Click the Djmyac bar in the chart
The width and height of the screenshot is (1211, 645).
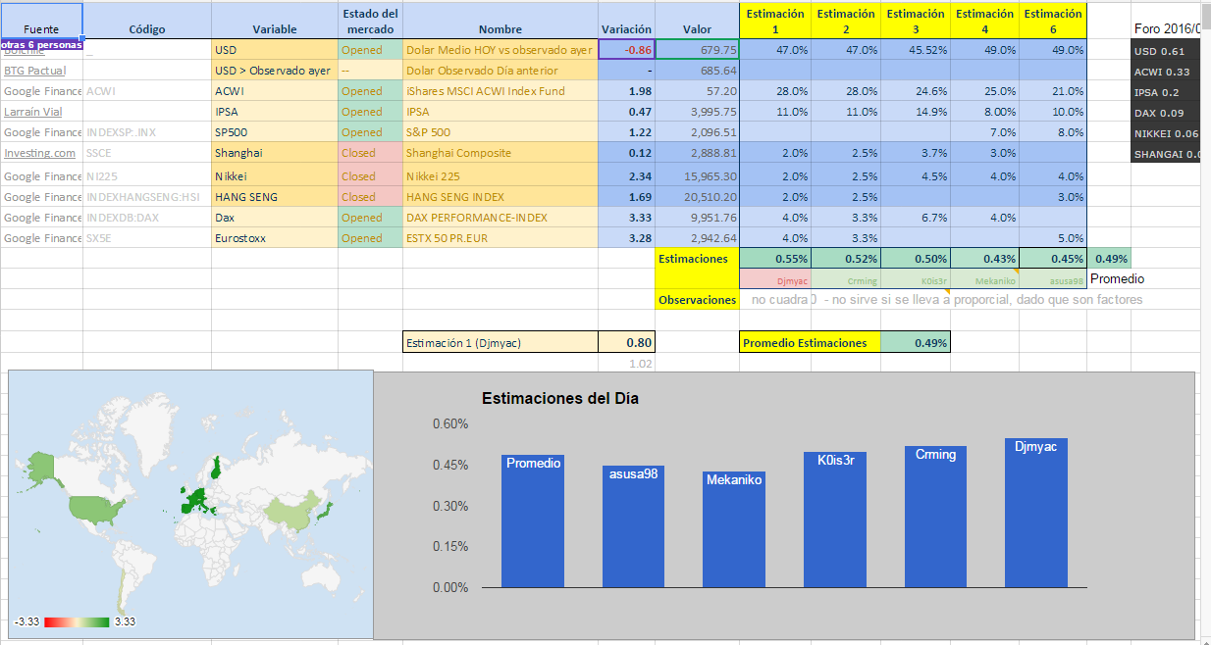click(x=1035, y=513)
